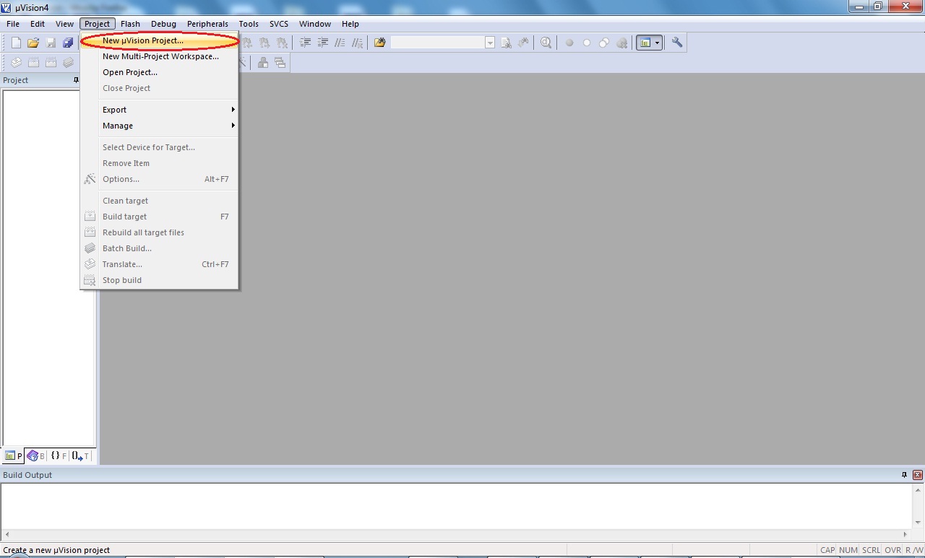Click the R/W indicator in status bar

(x=914, y=550)
